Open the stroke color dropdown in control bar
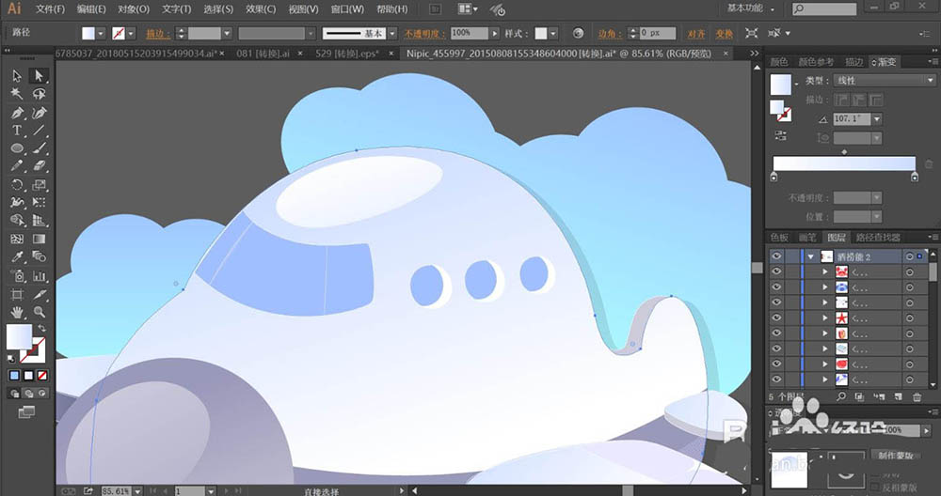This screenshot has height=496, width=941. click(131, 34)
